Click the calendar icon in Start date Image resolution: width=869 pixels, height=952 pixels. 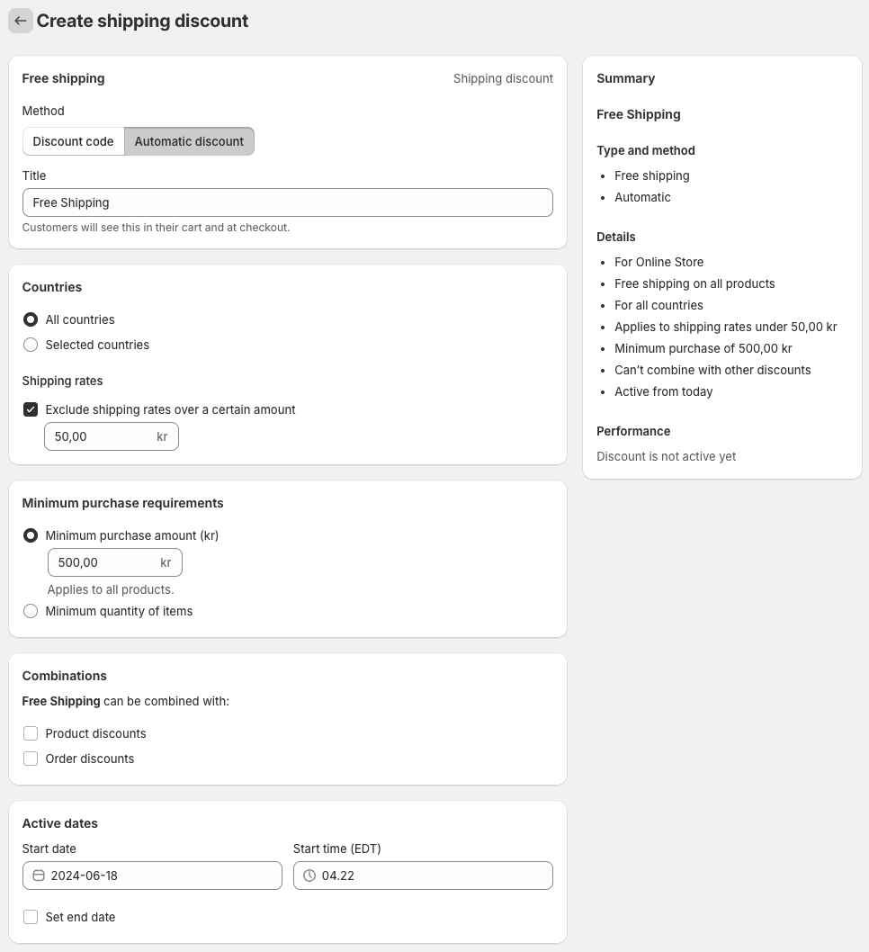tap(38, 876)
